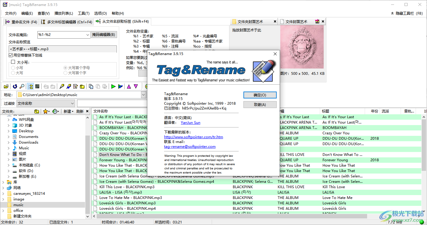Expand the Documents tree node
Screen dimensions: 427x225
tap(9, 137)
